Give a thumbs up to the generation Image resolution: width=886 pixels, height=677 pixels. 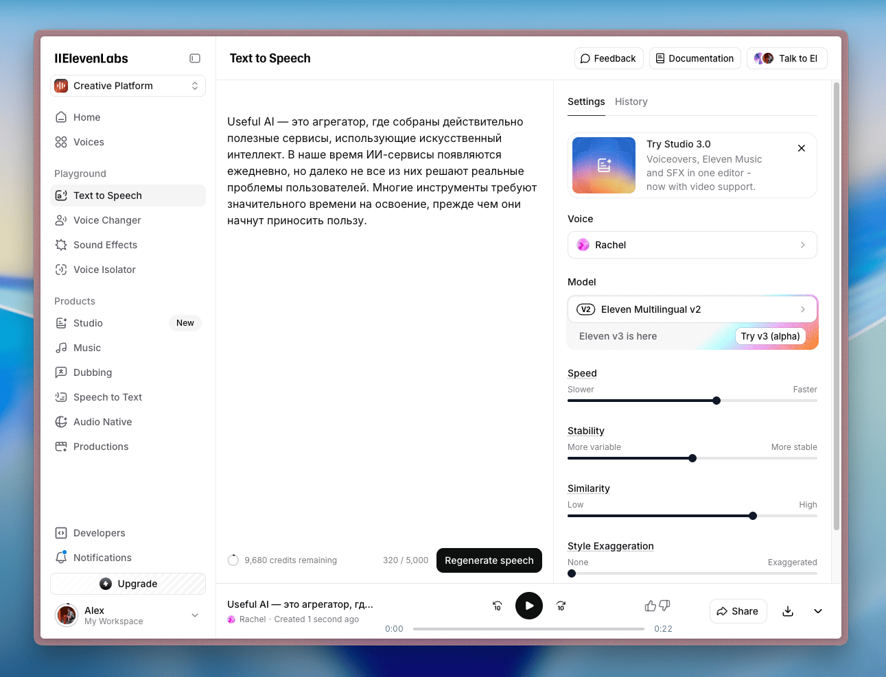[650, 606]
